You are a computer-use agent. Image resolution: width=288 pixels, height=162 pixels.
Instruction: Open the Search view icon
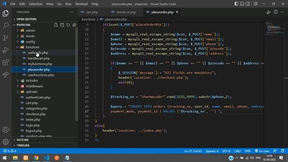[x=5, y=26]
